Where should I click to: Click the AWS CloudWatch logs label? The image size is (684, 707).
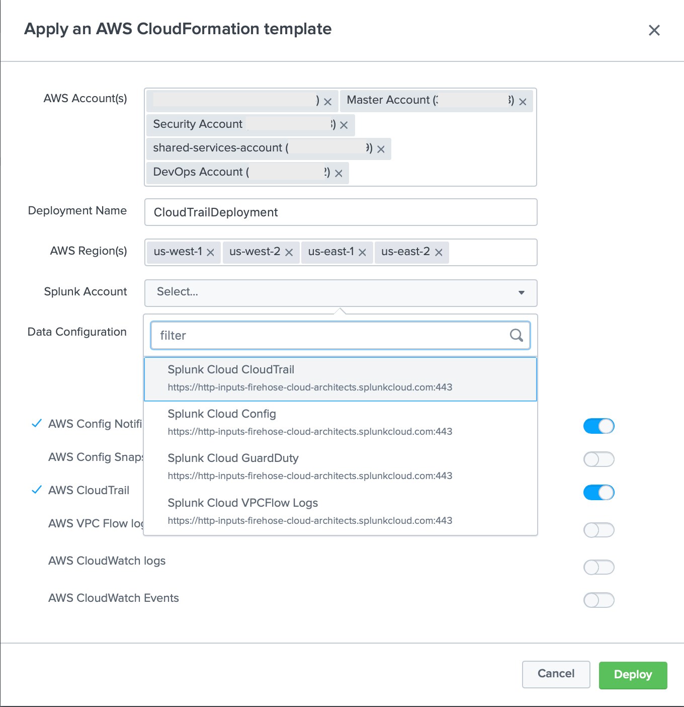[107, 561]
